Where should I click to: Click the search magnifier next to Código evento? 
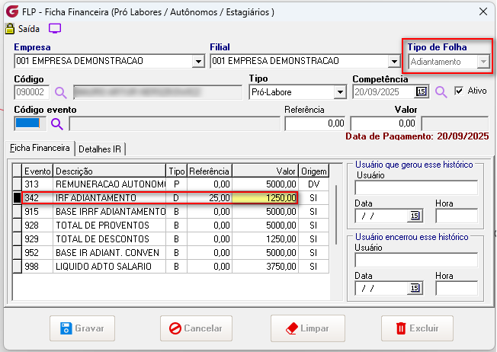57,124
